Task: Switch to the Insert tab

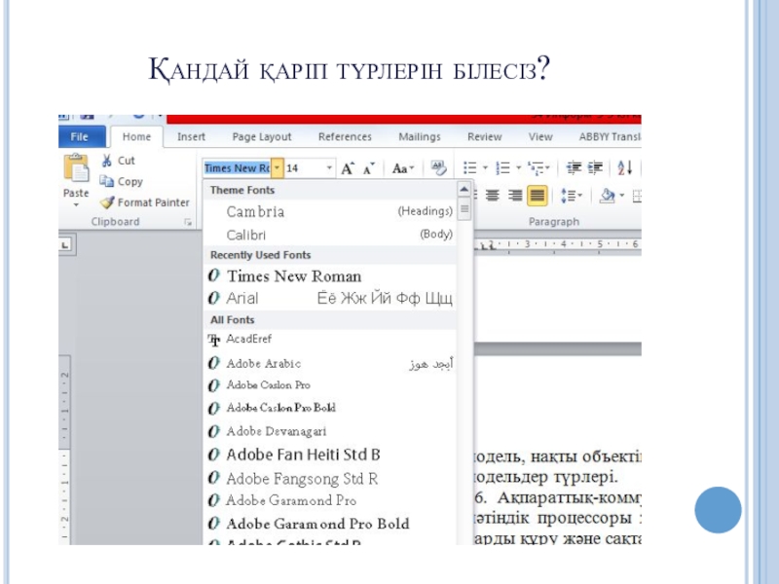Action: tap(191, 136)
